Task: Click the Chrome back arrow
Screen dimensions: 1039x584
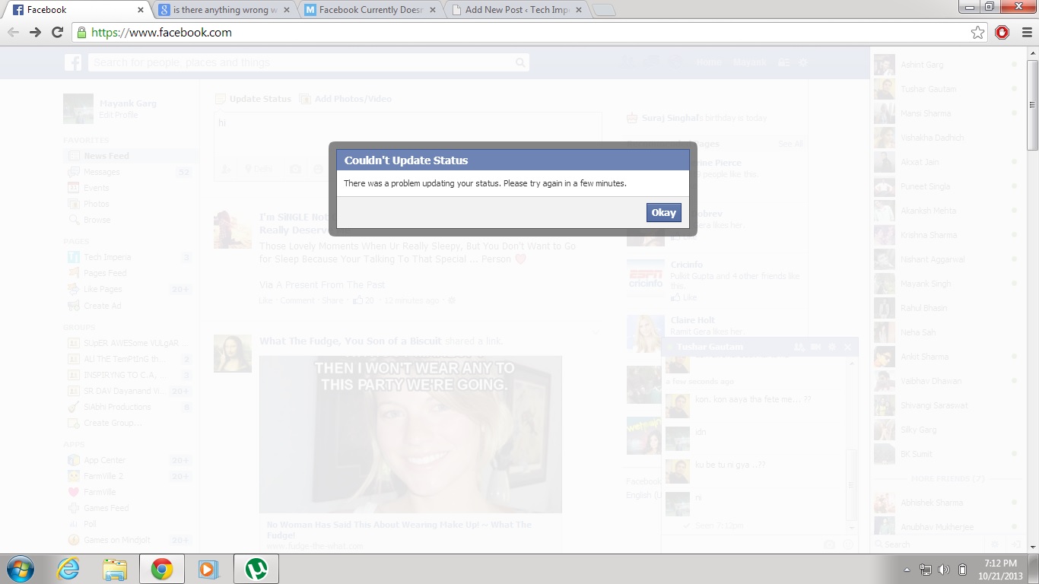Action: click(13, 32)
